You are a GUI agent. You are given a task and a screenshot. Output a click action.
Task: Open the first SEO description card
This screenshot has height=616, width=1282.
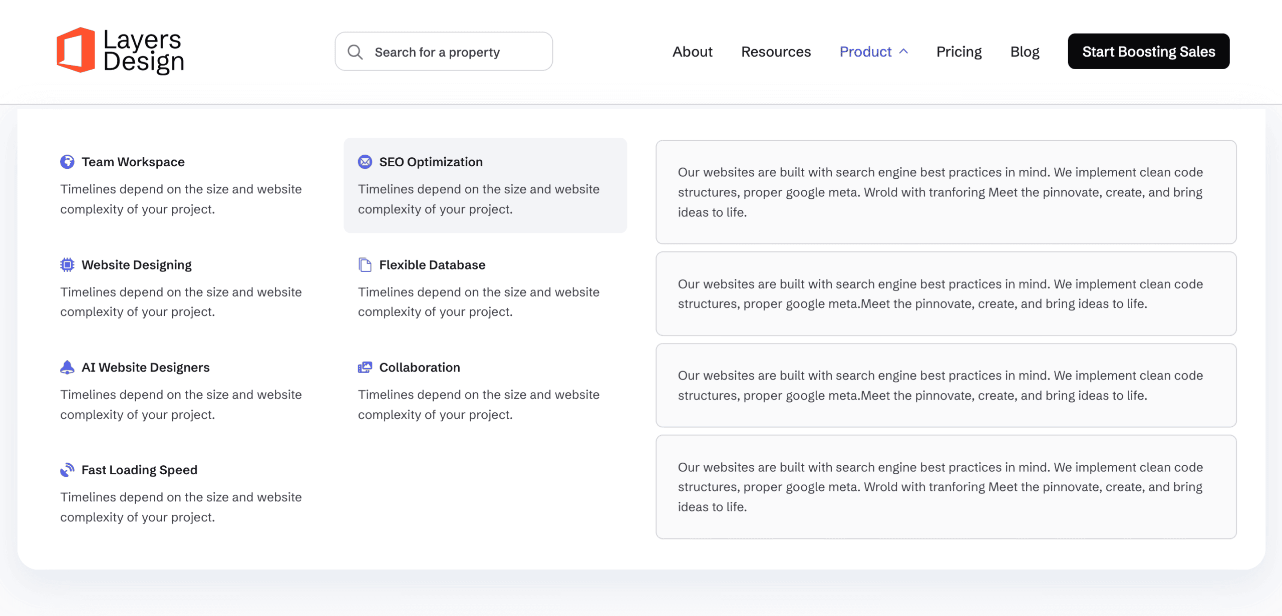point(945,192)
